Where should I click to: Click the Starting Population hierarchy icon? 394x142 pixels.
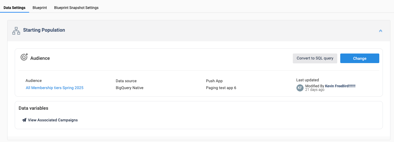click(x=16, y=31)
